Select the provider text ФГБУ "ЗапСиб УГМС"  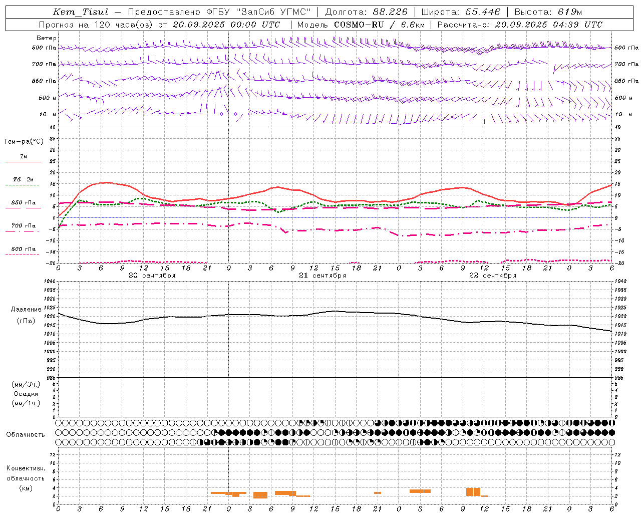coord(258,12)
